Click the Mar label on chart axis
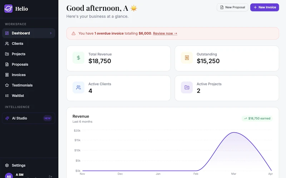This screenshot has height=178, width=286. (x=234, y=174)
